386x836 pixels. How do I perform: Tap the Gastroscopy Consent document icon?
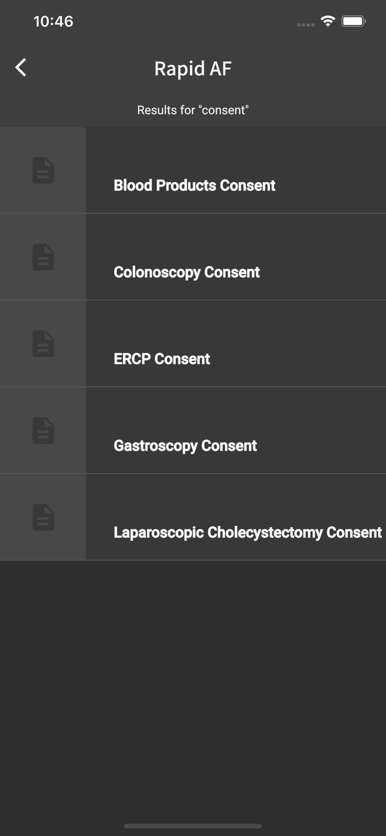click(x=43, y=431)
